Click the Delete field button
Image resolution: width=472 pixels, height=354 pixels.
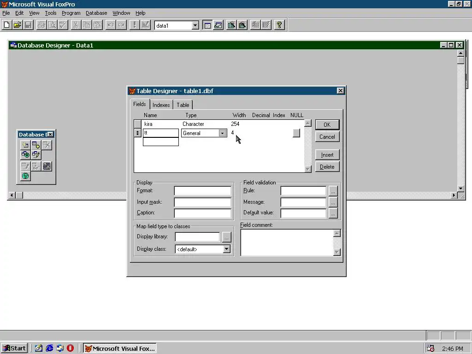(x=327, y=167)
